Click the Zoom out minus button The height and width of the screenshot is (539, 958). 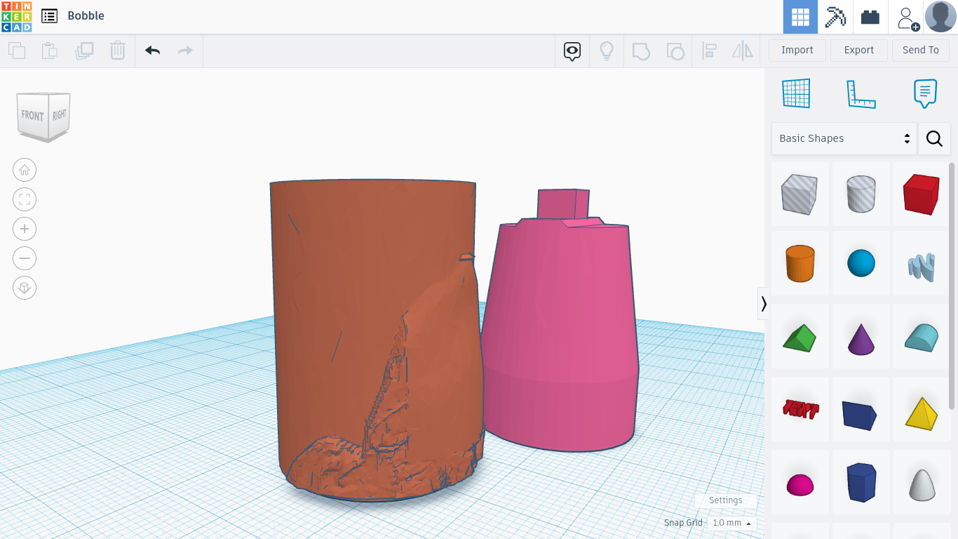coord(25,258)
